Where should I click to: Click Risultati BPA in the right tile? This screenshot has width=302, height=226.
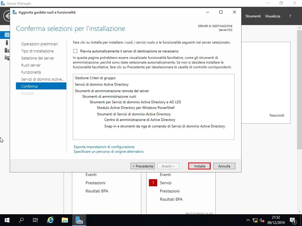pos(171,199)
